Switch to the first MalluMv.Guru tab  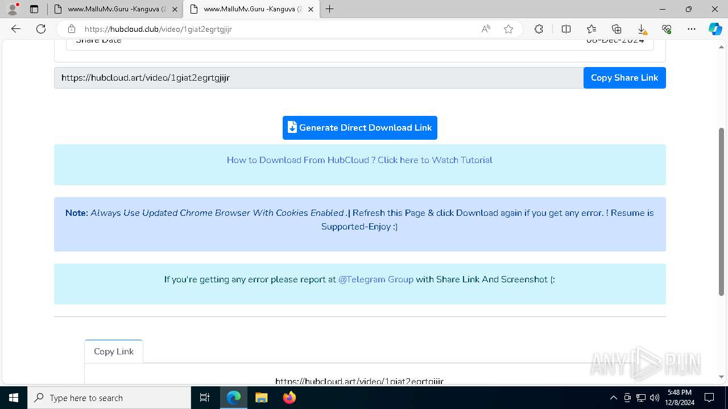tap(115, 9)
